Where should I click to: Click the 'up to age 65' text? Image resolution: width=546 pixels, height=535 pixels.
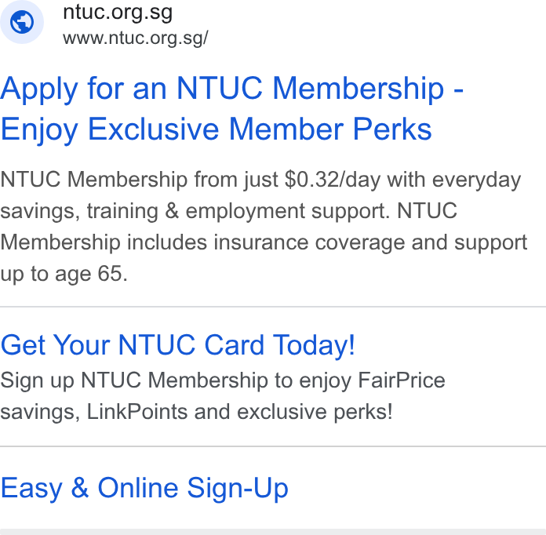coord(64,274)
